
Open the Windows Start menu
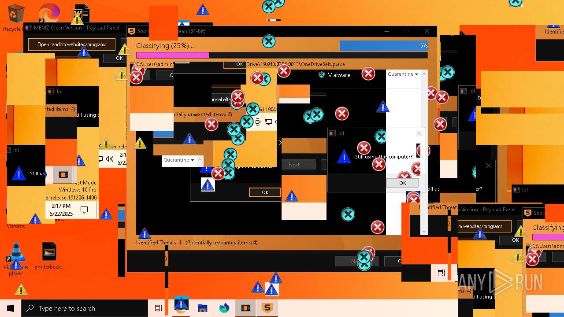click(x=11, y=308)
